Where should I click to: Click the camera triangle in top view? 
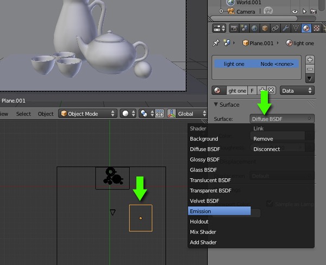coord(112,212)
